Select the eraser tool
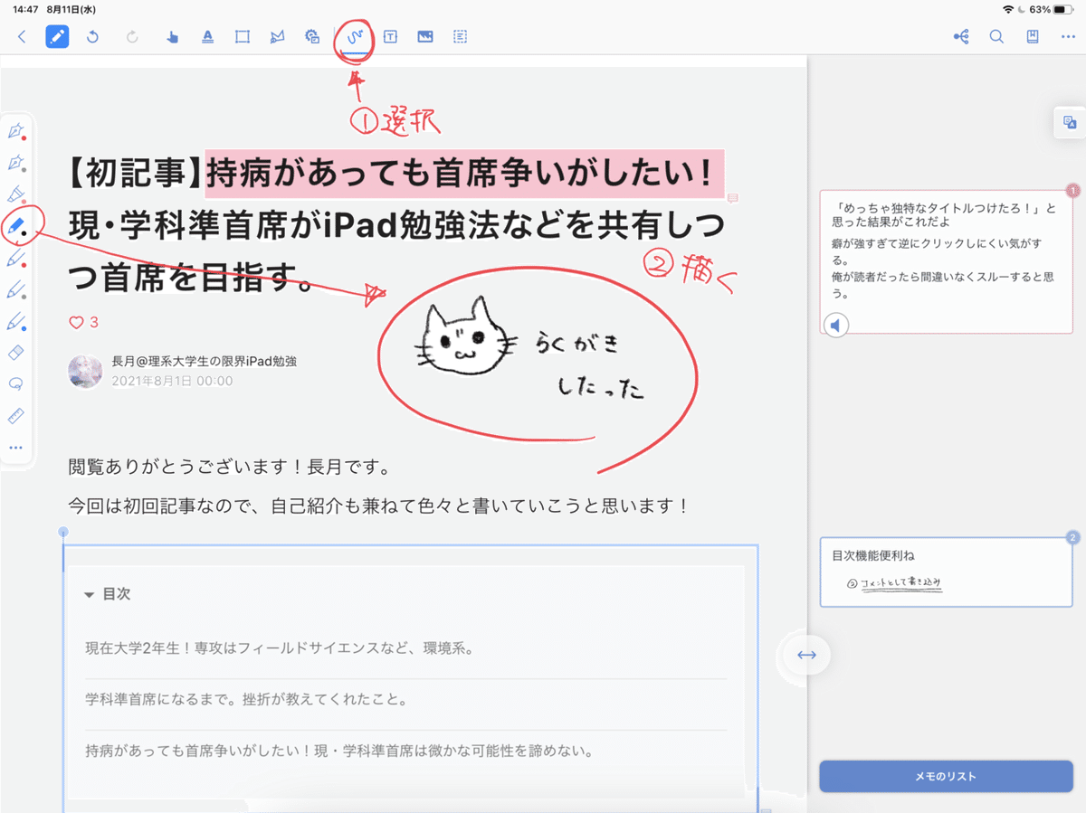The image size is (1086, 813). [x=15, y=353]
